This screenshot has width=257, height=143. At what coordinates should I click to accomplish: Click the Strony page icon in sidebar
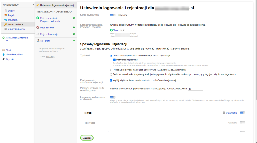[6, 11]
